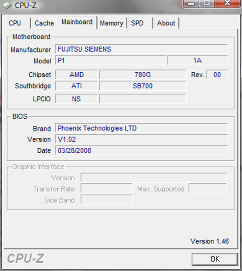Select the Mainboard tab
This screenshot has width=242, height=271.
(77, 22)
